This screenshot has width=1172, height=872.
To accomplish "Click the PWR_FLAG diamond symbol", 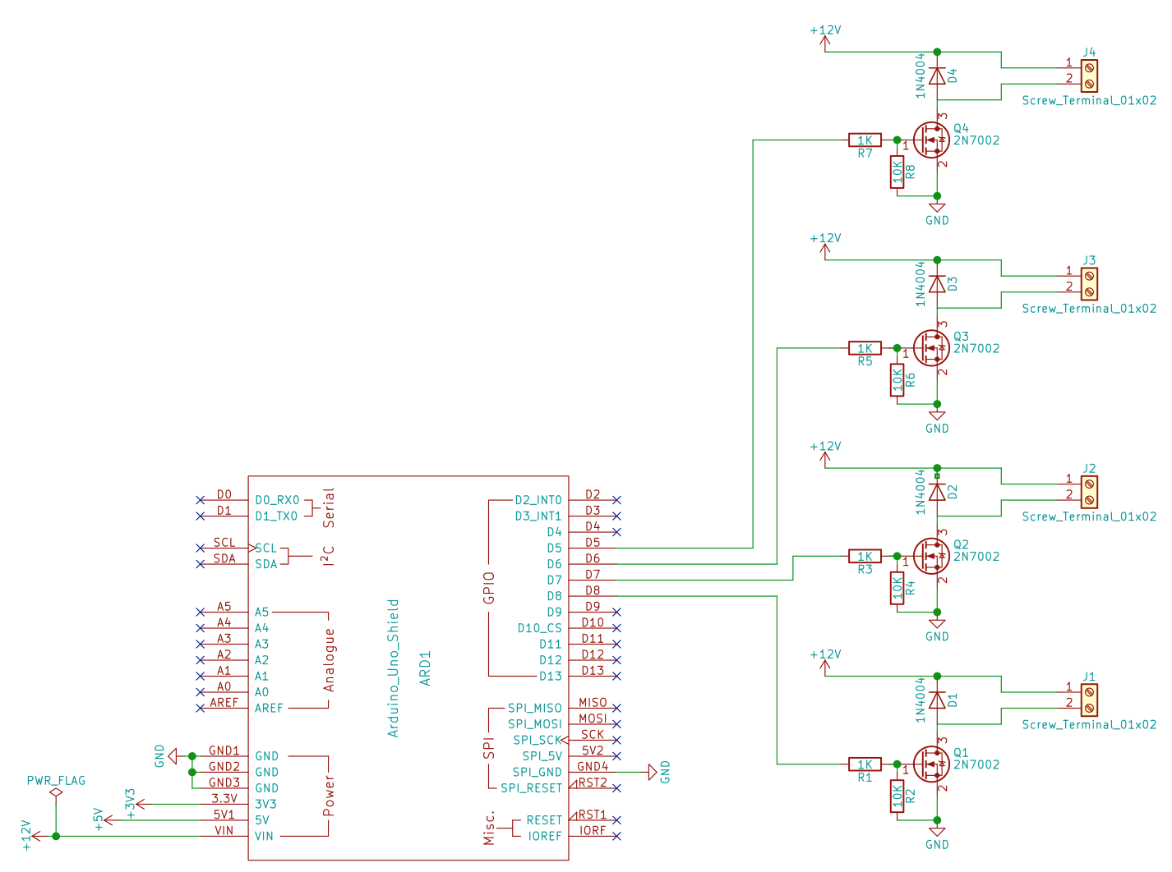I will (56, 793).
